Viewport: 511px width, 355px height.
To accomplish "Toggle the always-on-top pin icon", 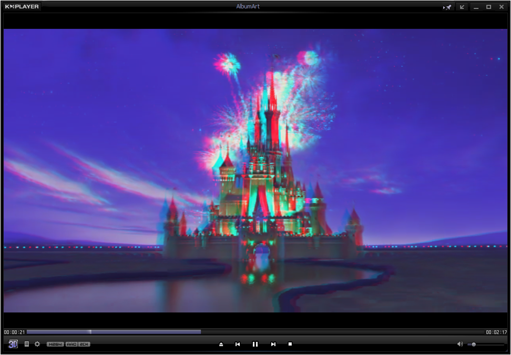I will click(x=448, y=7).
